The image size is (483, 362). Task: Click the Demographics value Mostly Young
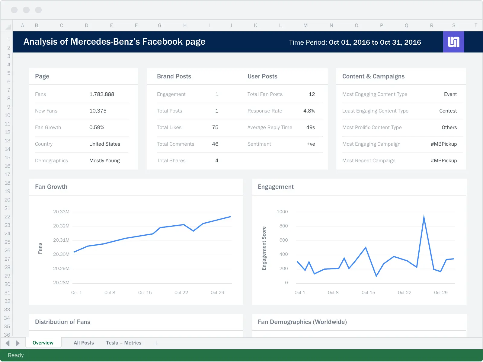[x=104, y=161]
